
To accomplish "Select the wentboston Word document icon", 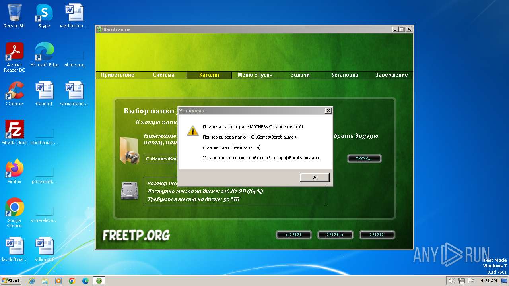I will click(74, 16).
